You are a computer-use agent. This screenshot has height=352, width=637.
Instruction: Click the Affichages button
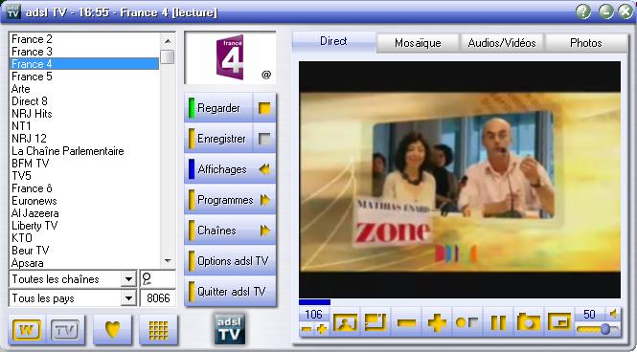coord(230,169)
